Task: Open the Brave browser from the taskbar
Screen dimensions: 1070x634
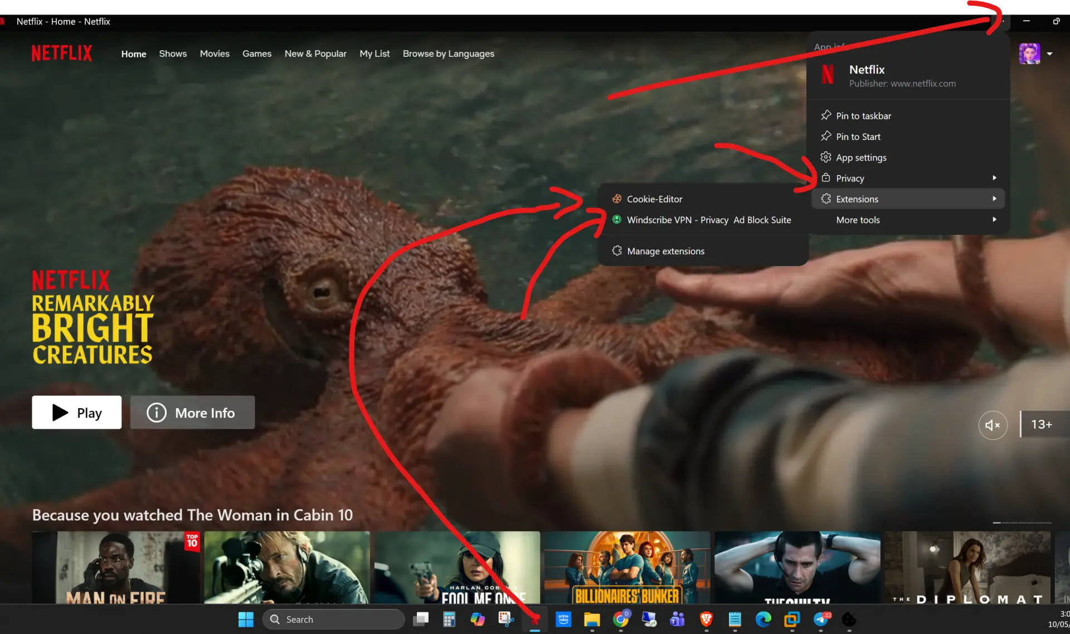Action: point(706,620)
